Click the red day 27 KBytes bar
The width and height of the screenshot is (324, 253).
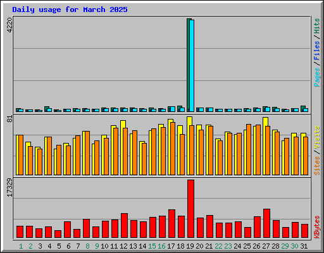266,223
